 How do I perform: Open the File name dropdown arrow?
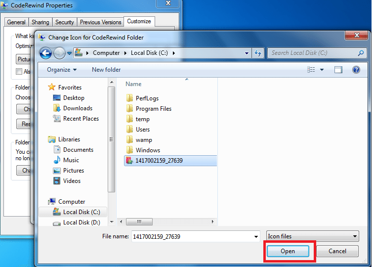tap(256, 237)
